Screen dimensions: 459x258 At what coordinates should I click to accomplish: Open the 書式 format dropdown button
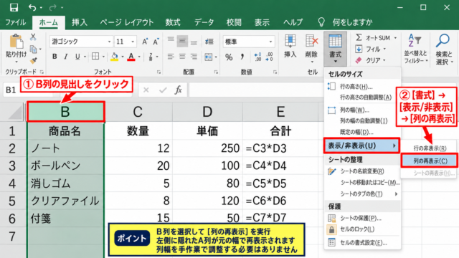335,49
